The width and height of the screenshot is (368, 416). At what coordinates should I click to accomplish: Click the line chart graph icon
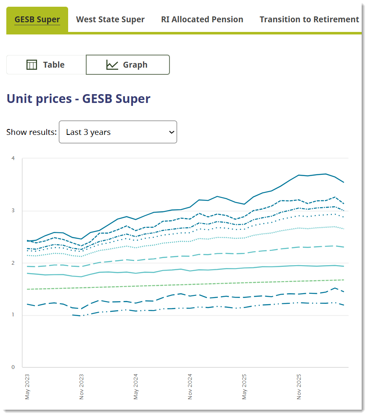pos(112,65)
